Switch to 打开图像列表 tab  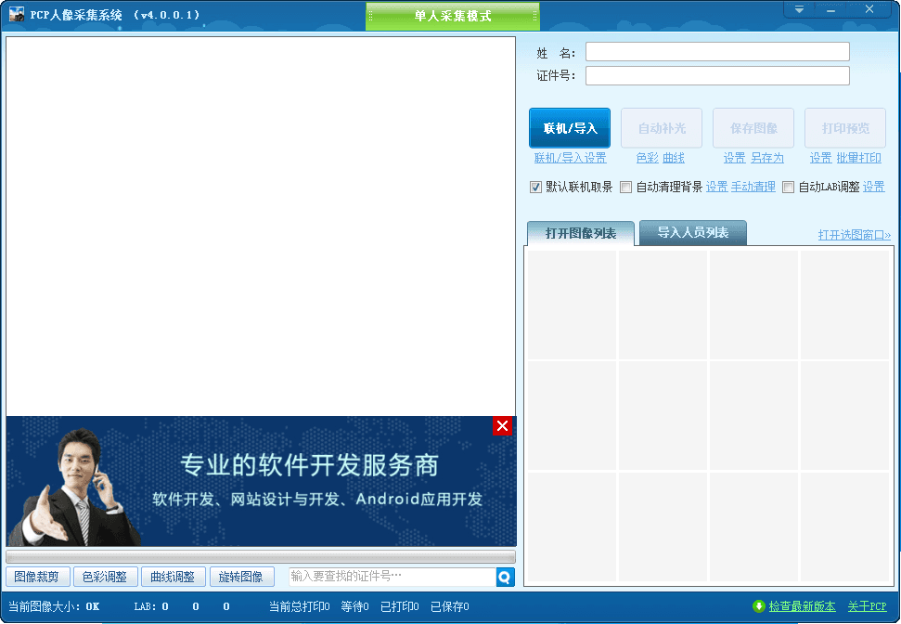(x=580, y=233)
